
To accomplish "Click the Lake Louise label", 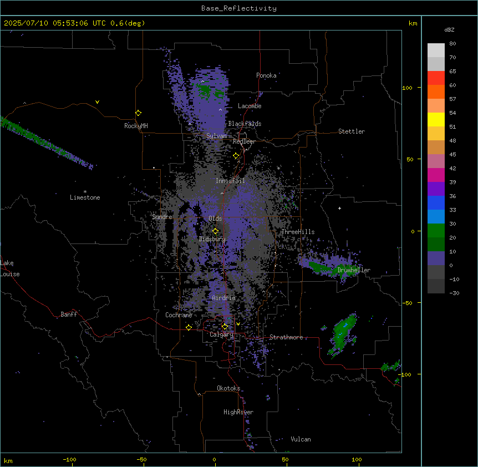I will click(x=10, y=268).
